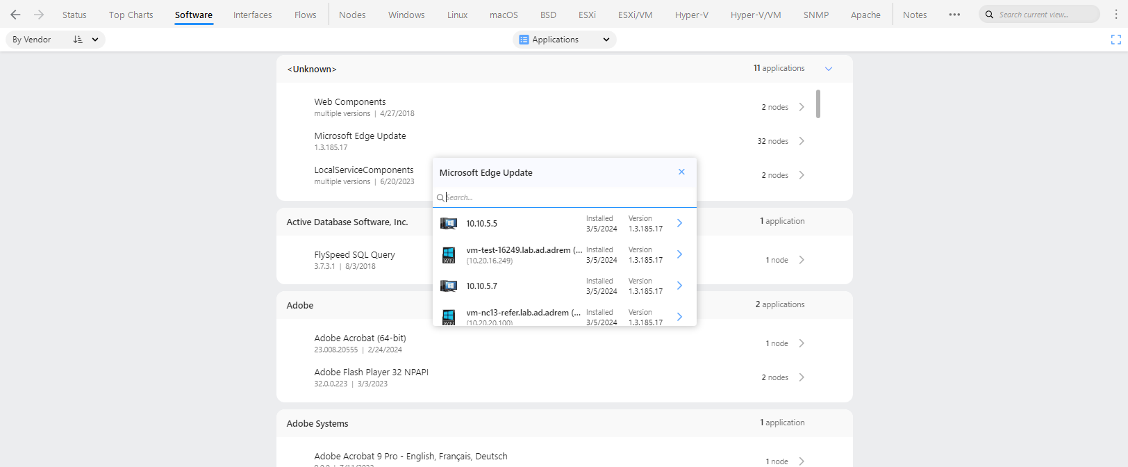Click the popup search field

pyautogui.click(x=564, y=197)
